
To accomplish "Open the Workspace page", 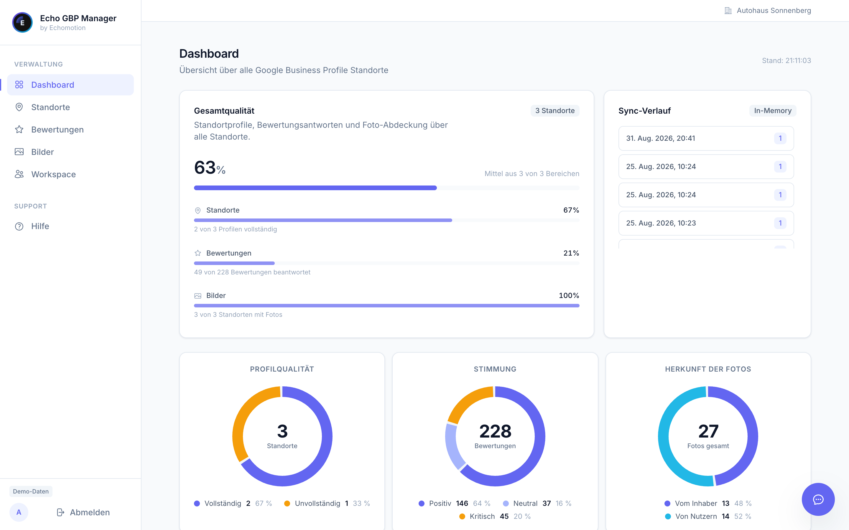I will [70, 174].
